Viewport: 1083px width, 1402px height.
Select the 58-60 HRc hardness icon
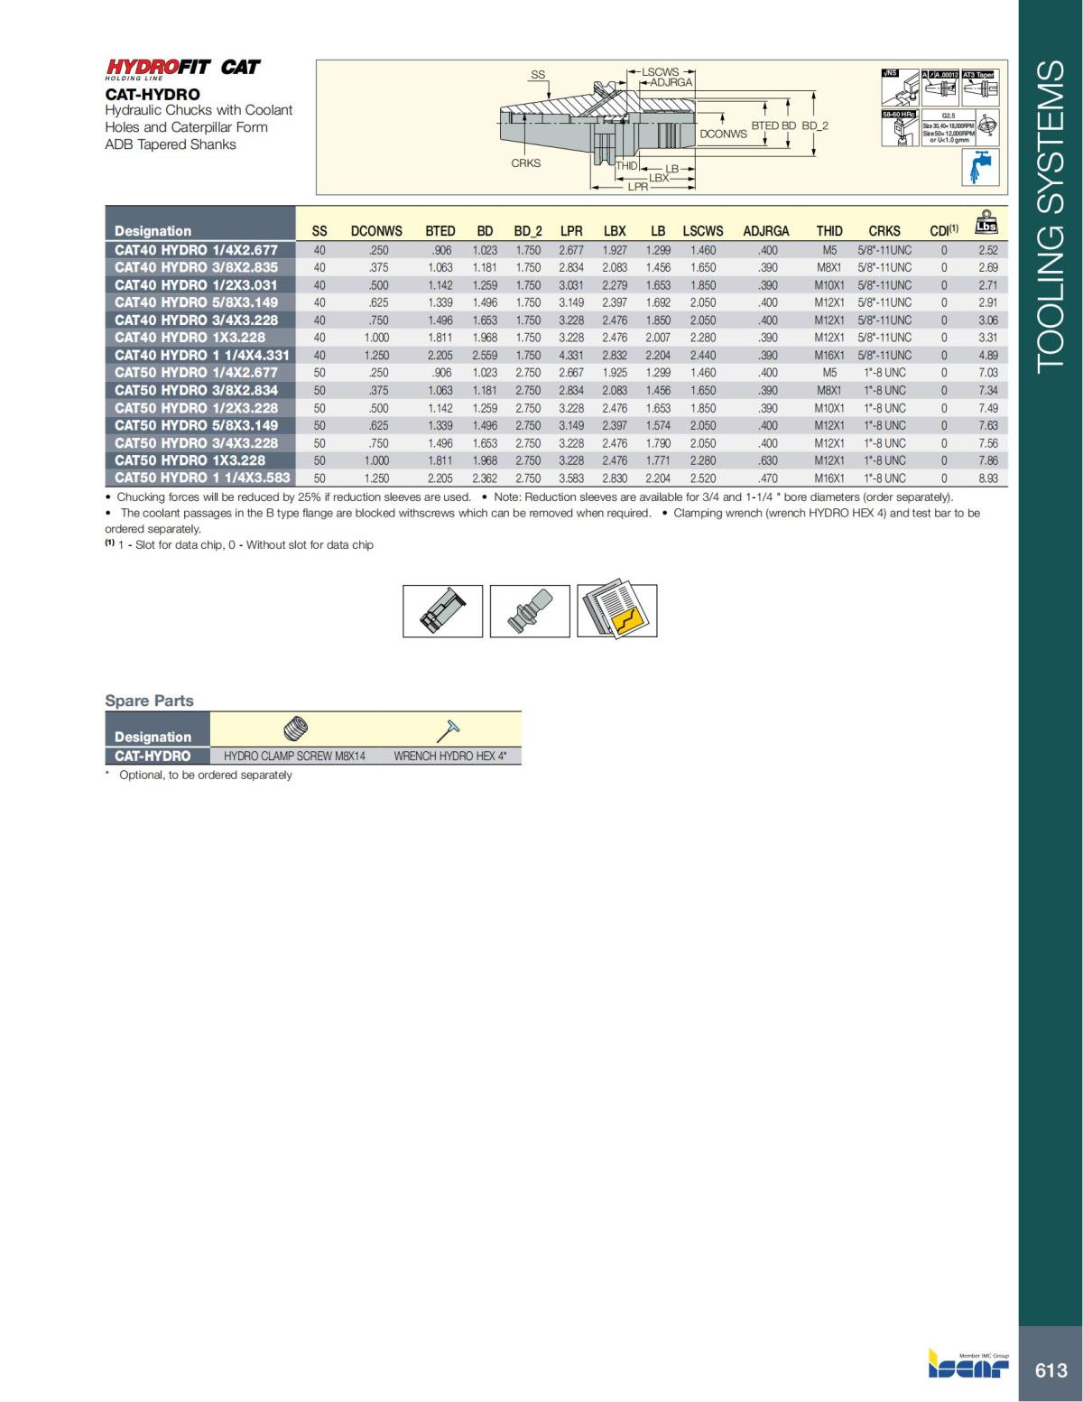[x=900, y=126]
